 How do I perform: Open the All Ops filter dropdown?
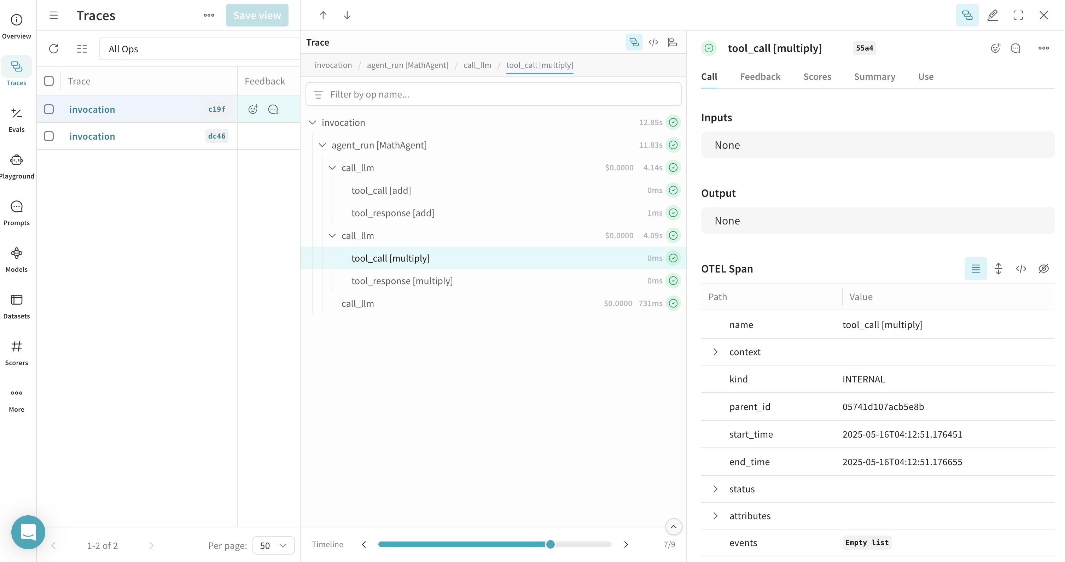tap(199, 49)
